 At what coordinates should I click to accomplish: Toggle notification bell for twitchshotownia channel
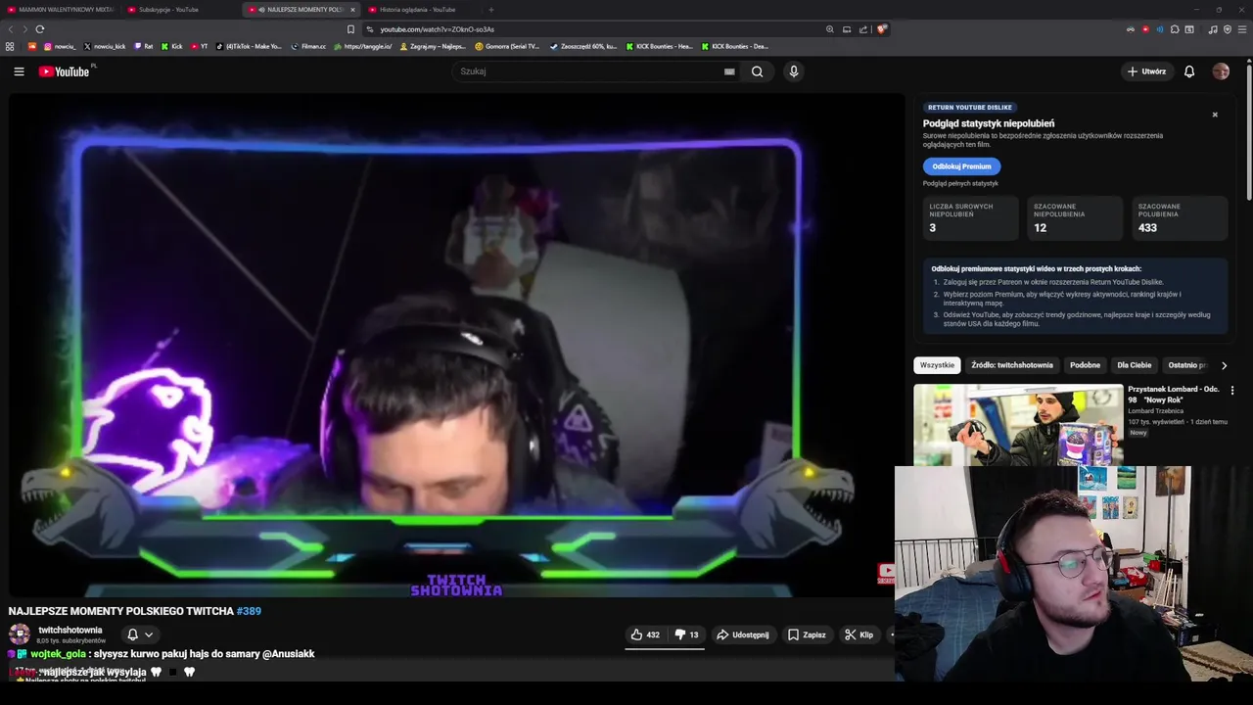(x=132, y=634)
